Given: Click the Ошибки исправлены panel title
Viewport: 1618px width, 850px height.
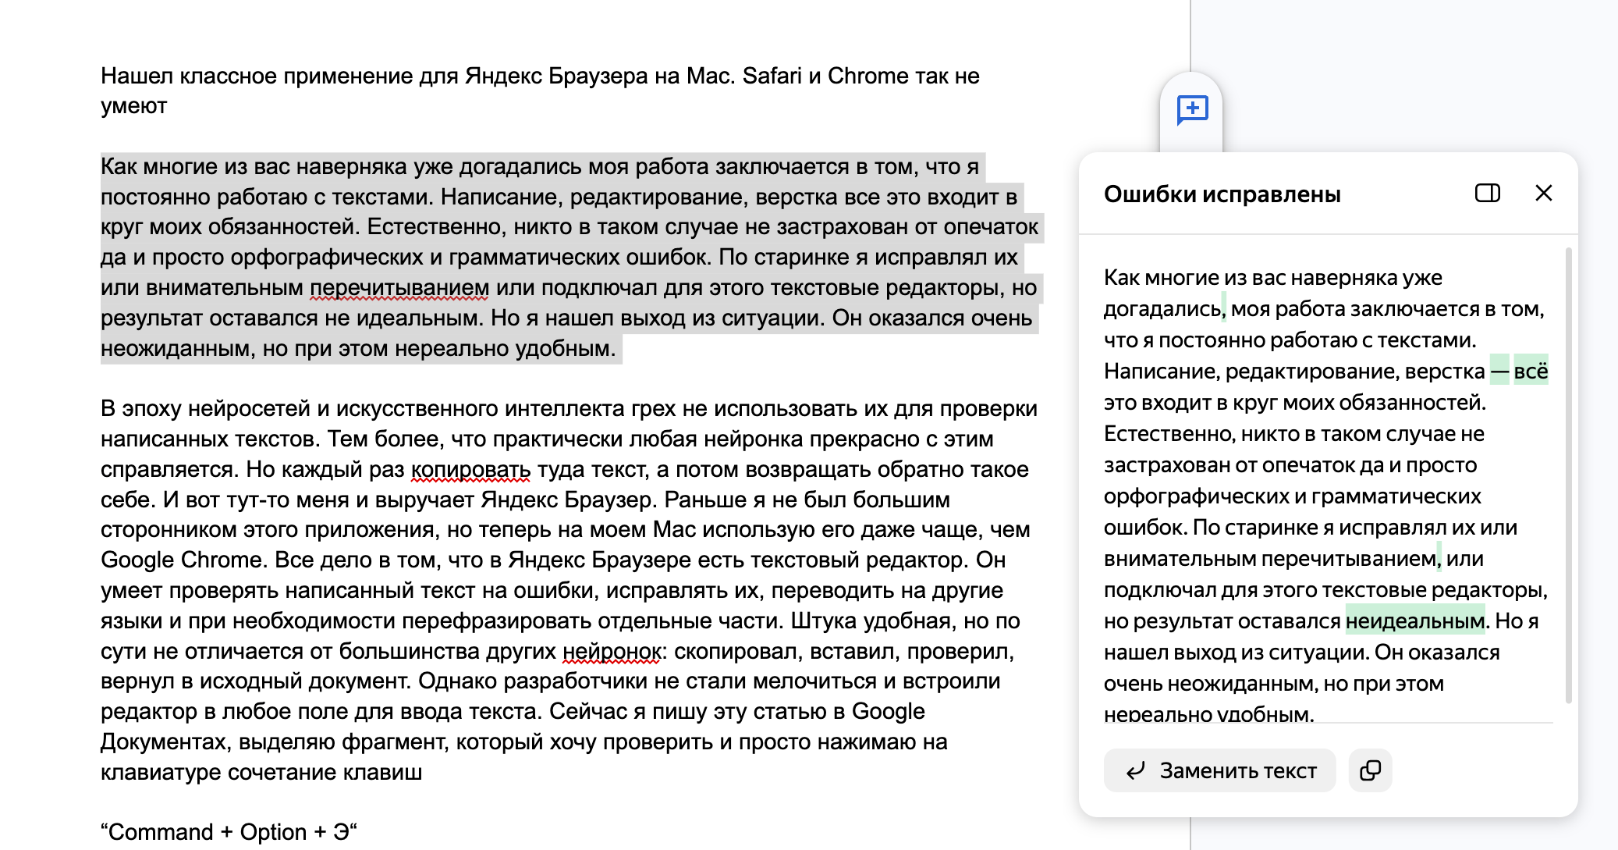Looking at the screenshot, I should coord(1221,194).
